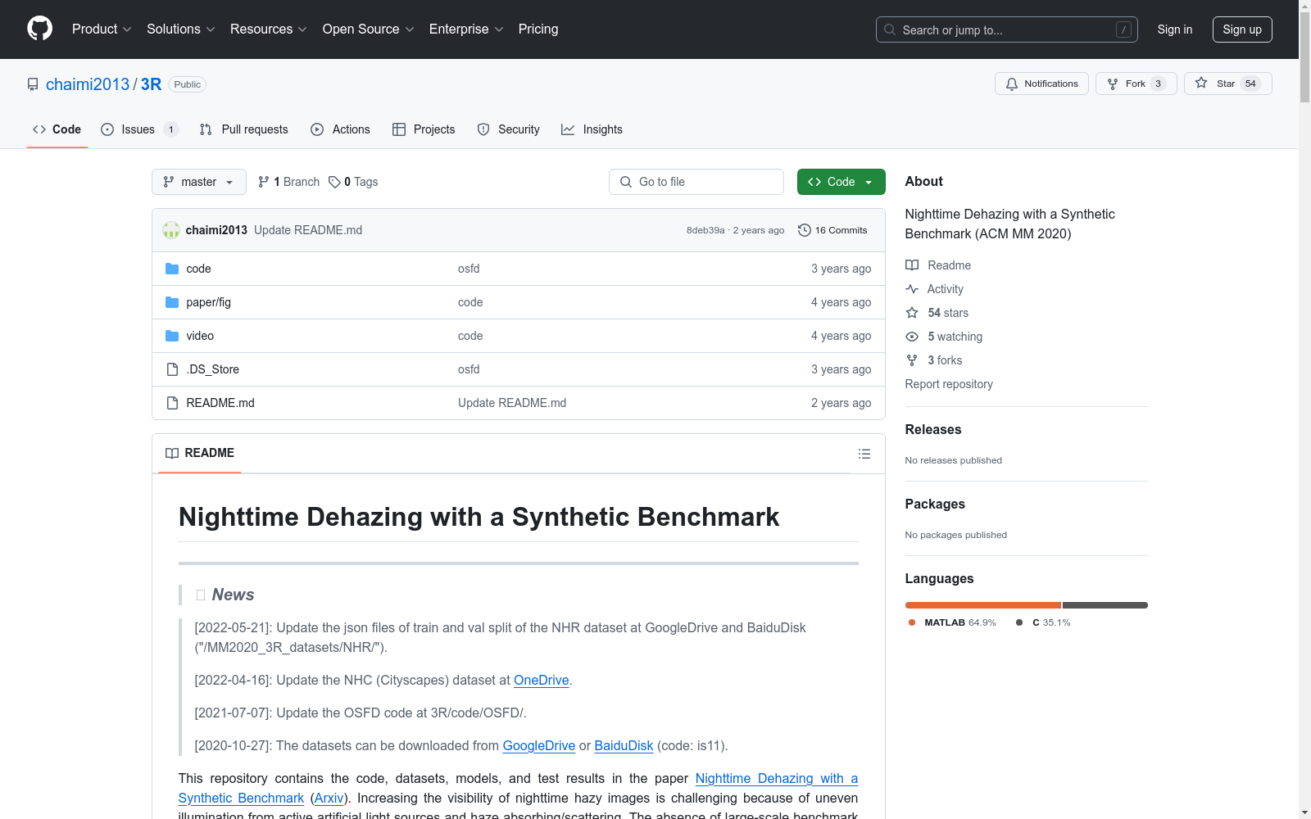This screenshot has width=1311, height=819.
Task: Click the Sign in link
Action: coord(1175,29)
